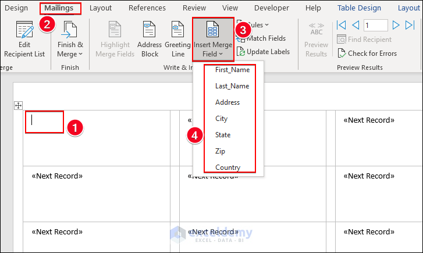
Task: Jump to the last record
Action: point(409,25)
